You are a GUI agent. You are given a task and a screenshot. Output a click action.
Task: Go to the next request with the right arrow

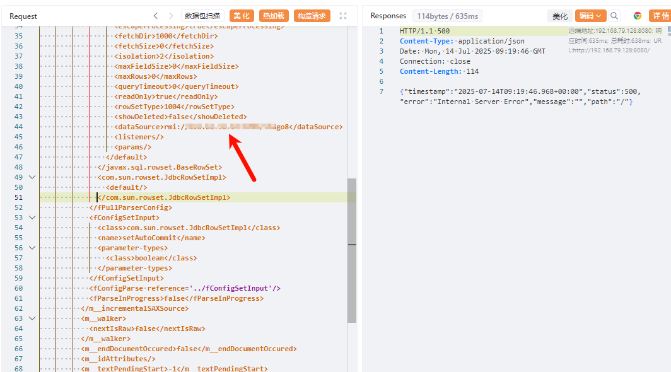171,16
